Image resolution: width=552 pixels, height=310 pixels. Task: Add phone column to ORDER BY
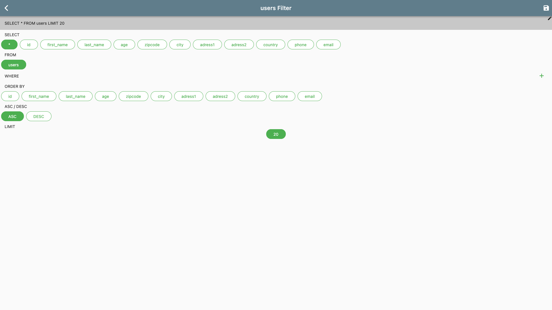(282, 96)
